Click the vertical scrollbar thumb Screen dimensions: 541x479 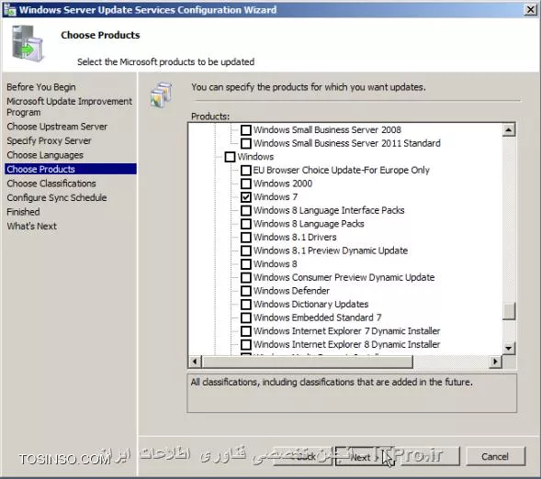click(509, 311)
